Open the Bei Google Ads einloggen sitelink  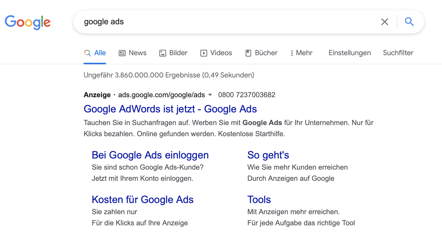[150, 155]
